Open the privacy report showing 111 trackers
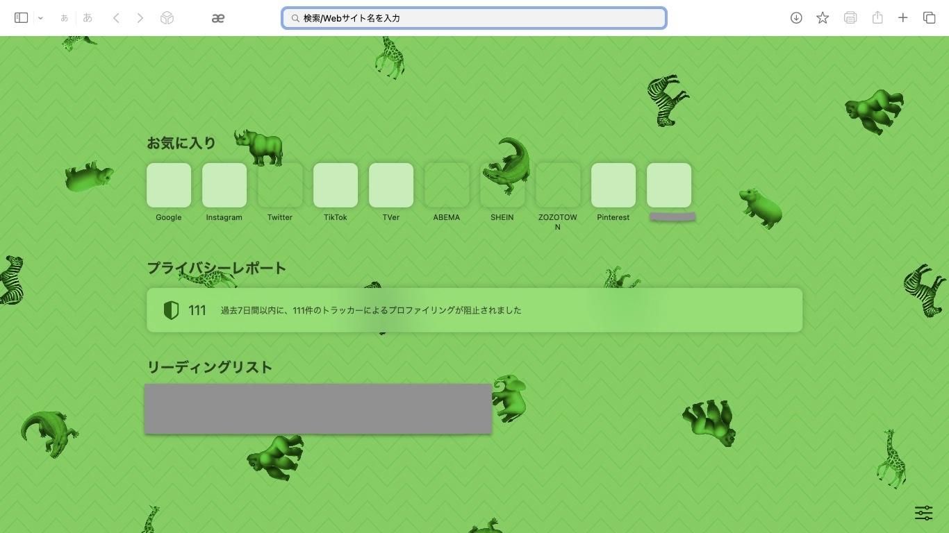Image resolution: width=949 pixels, height=533 pixels. 474,310
